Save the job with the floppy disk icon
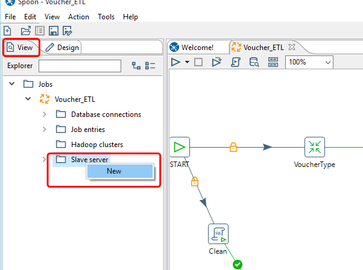363x270 pixels. [54, 31]
